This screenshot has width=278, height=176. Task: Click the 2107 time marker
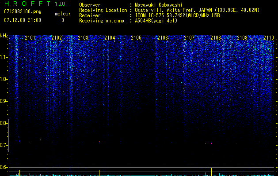[189, 38]
